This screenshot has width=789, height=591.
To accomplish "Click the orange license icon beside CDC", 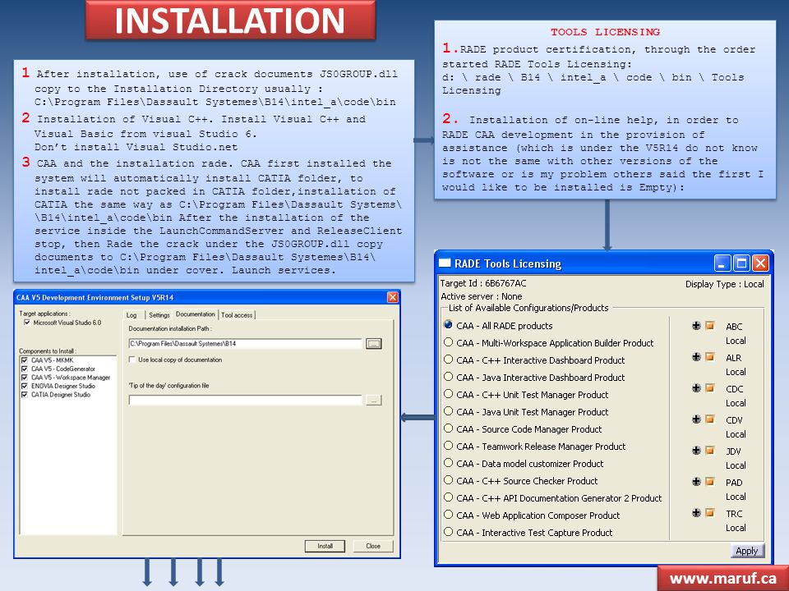I will point(710,388).
